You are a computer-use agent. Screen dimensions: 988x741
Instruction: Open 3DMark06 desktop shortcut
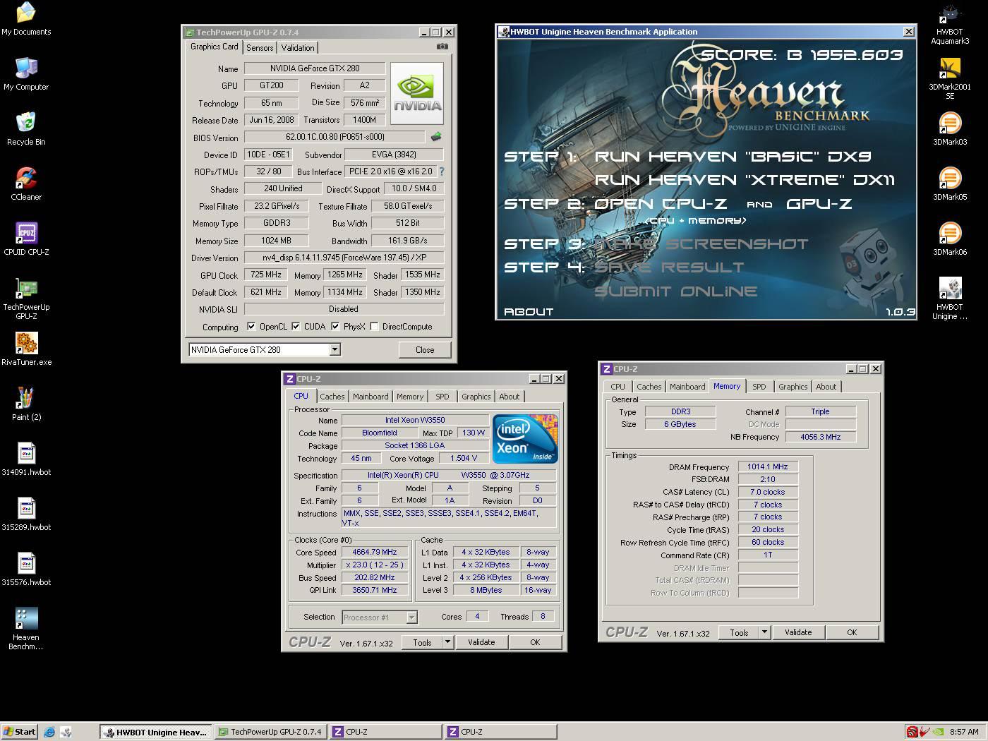click(950, 239)
